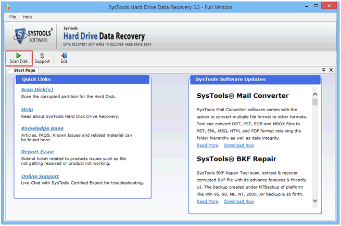341x226 pixels.
Task: Click 'Read about SysTools Hard Disk Drive Recovery.' text
Action: coord(70,116)
